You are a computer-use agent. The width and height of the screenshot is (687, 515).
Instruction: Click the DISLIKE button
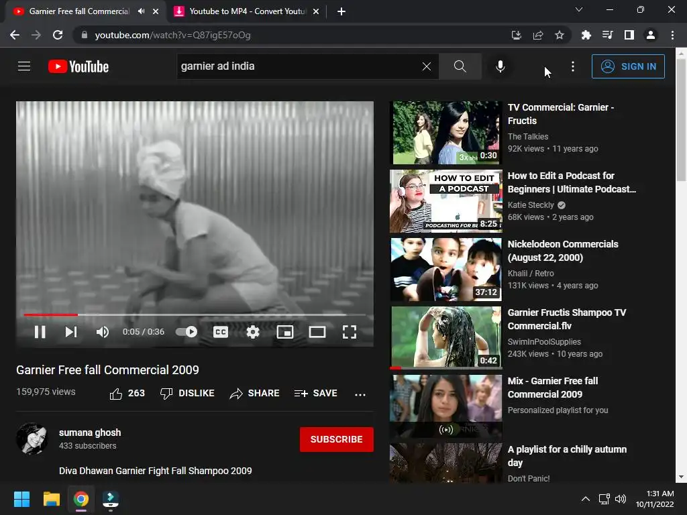(187, 393)
